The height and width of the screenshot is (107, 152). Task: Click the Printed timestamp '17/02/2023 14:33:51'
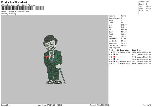click(104, 105)
